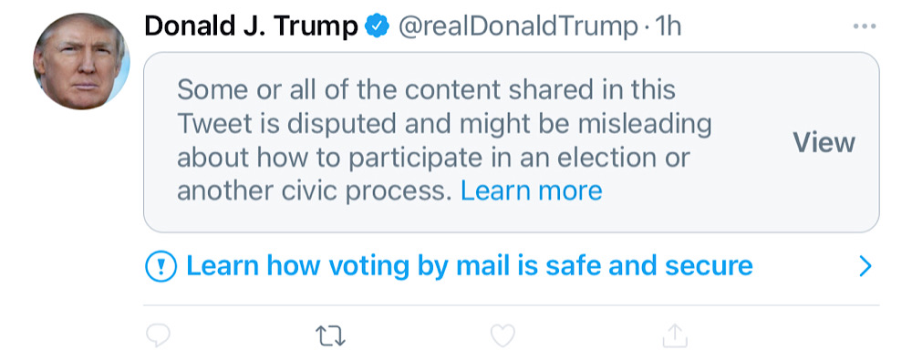Open the @realDonaldTrump handle
Viewport: 912px width, 360px height.
(517, 26)
